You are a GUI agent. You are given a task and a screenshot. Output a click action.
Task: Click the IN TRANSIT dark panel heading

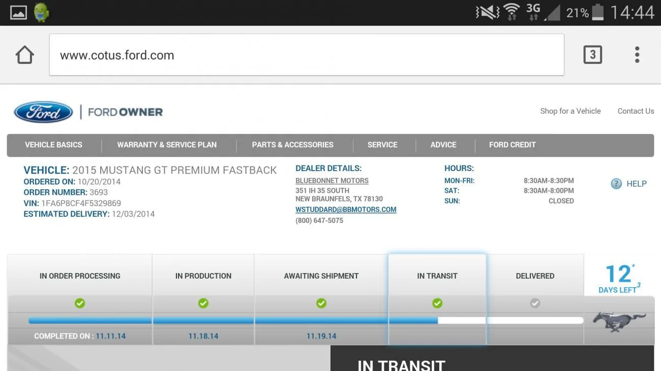click(402, 365)
